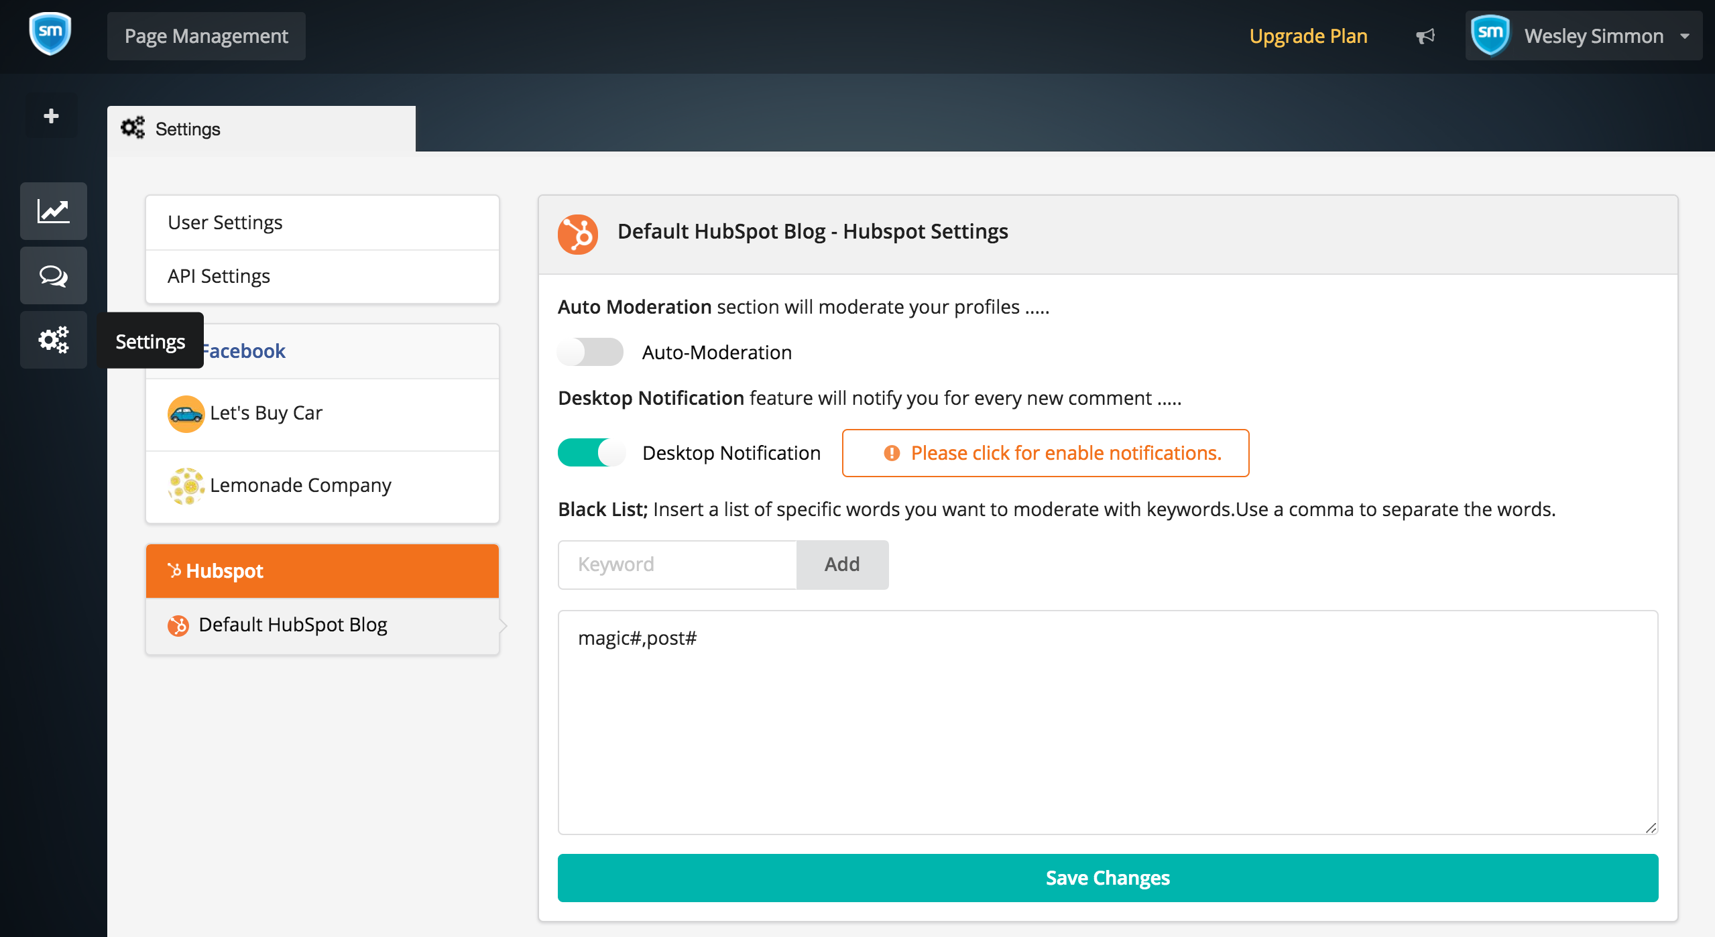Click the Default HubSpot Blog - Hubspot Settings title
This screenshot has width=1715, height=937.
click(x=813, y=232)
